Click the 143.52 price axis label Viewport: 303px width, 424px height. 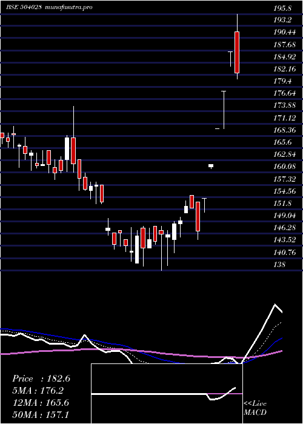(285, 240)
